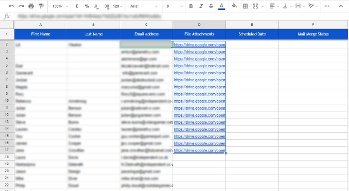
Task: Click the merge cells icon
Action: [x=255, y=6]
